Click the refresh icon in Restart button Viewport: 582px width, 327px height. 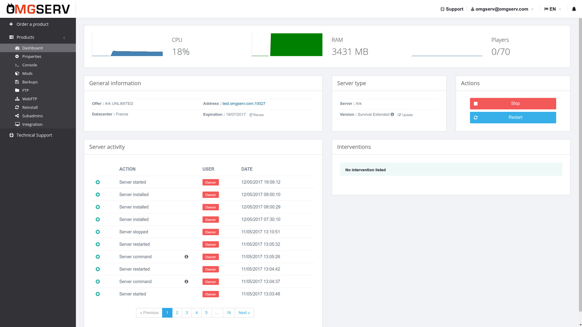(476, 118)
